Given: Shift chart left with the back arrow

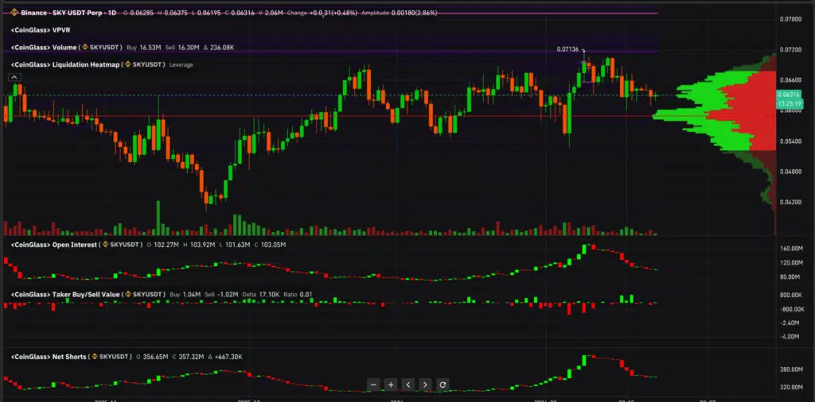Looking at the screenshot, I should point(408,385).
